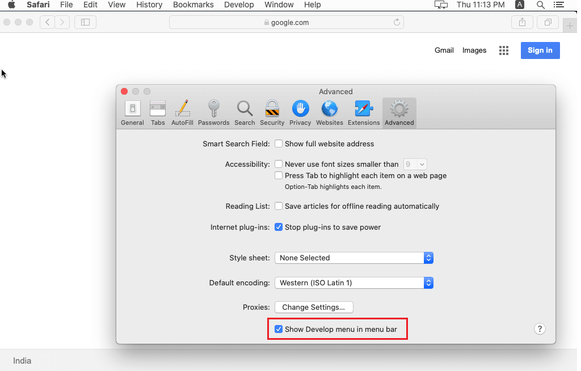
Task: Toggle the Safari sidebar button
Action: [x=85, y=22]
